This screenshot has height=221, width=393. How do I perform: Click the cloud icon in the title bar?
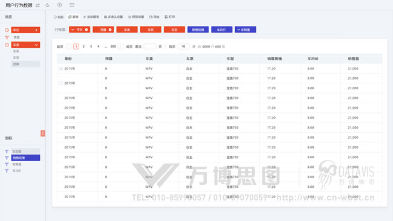[47, 5]
